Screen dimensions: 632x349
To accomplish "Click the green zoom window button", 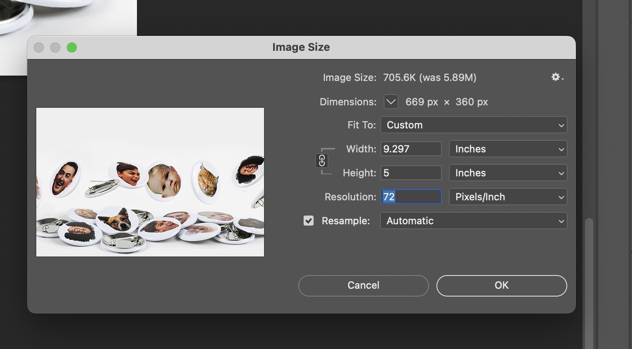I will point(72,47).
